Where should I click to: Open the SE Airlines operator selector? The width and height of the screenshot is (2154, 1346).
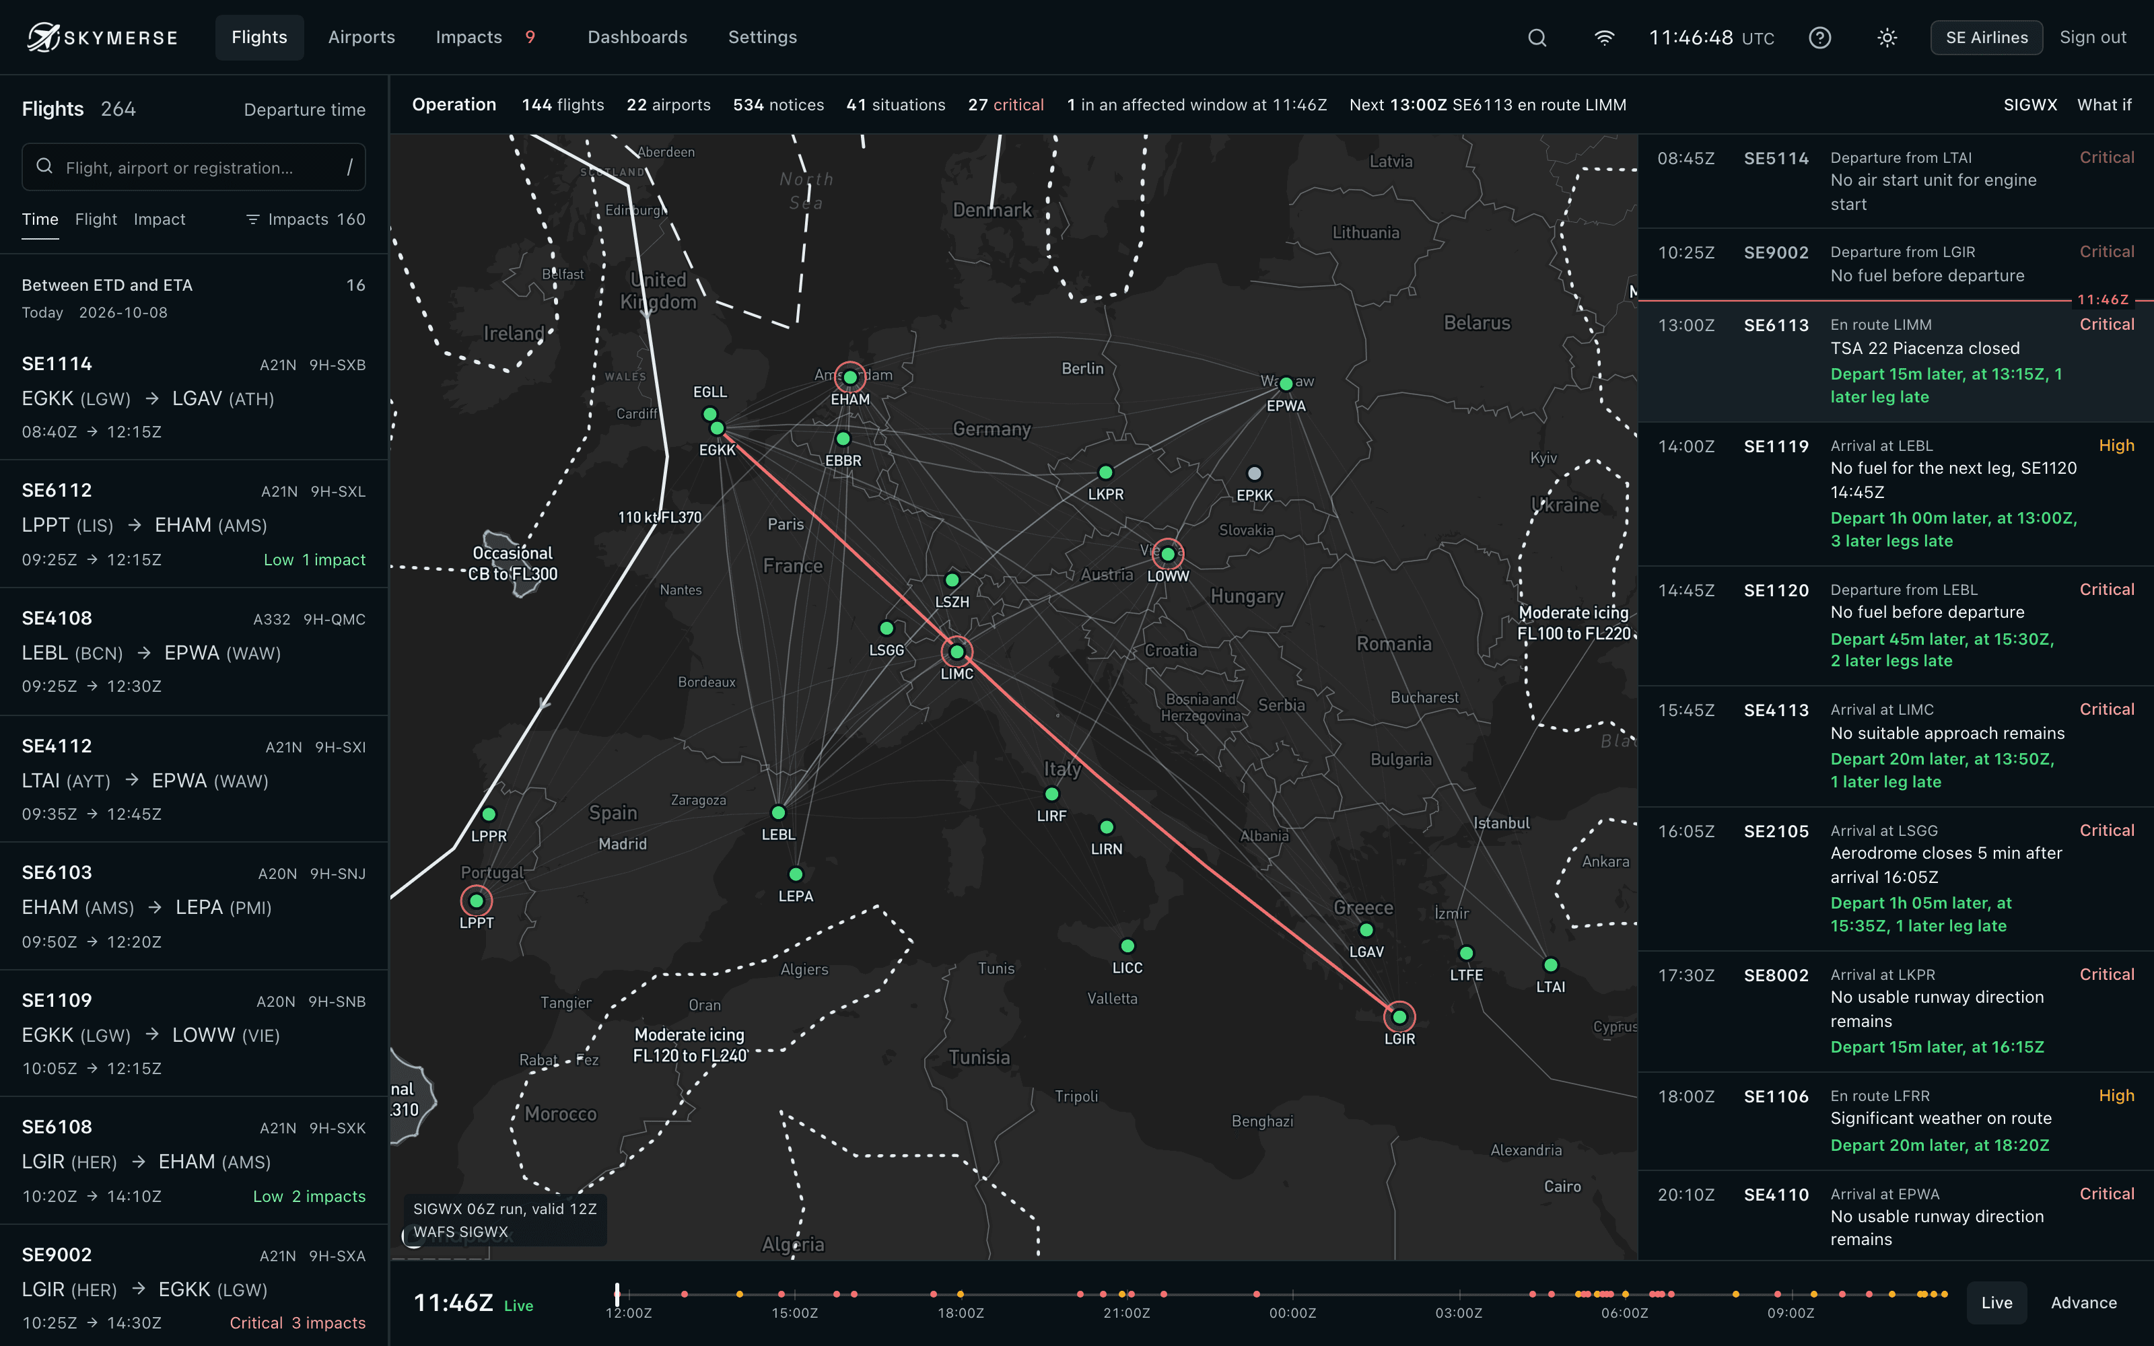click(x=1986, y=38)
